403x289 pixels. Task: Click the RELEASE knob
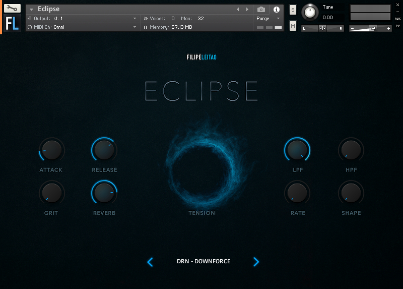pos(104,150)
